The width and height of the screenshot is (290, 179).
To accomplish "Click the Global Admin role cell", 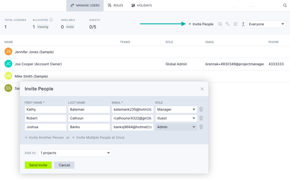I will (176, 64).
